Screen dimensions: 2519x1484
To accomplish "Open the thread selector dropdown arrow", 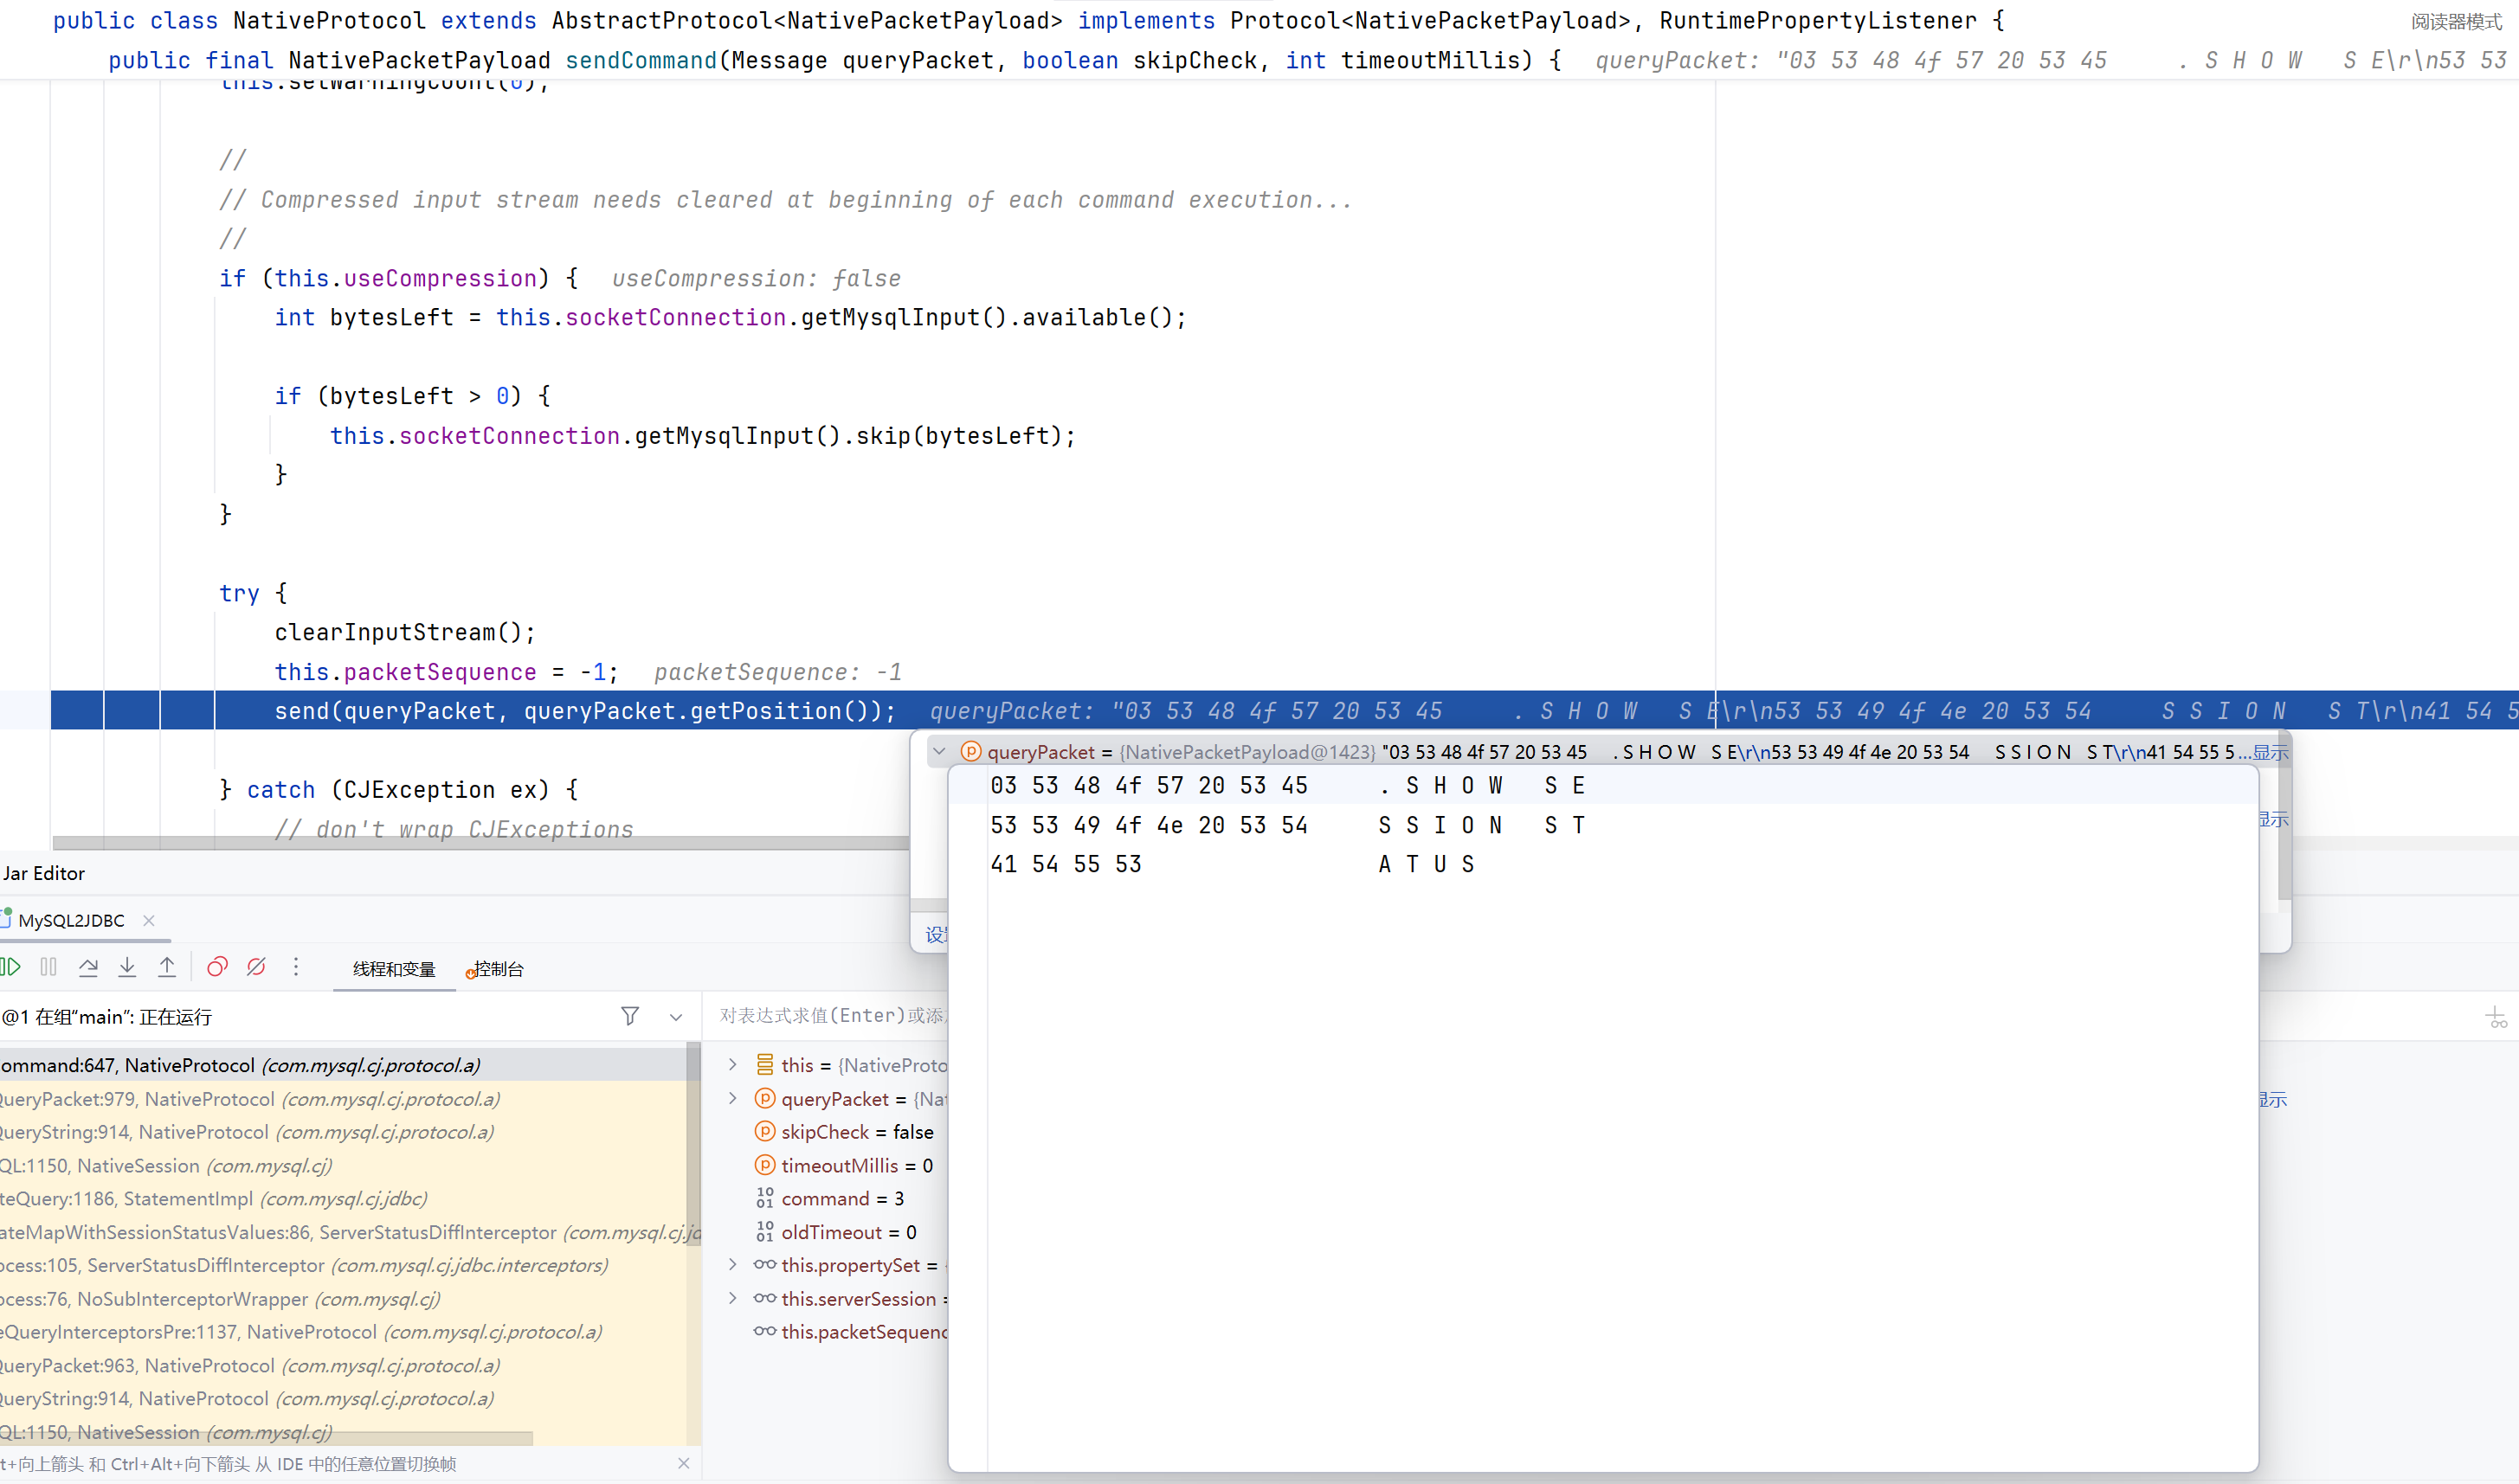I will [x=676, y=1017].
